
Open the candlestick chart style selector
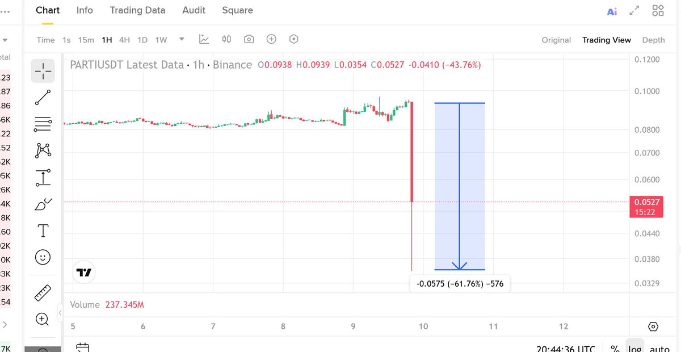pyautogui.click(x=226, y=39)
